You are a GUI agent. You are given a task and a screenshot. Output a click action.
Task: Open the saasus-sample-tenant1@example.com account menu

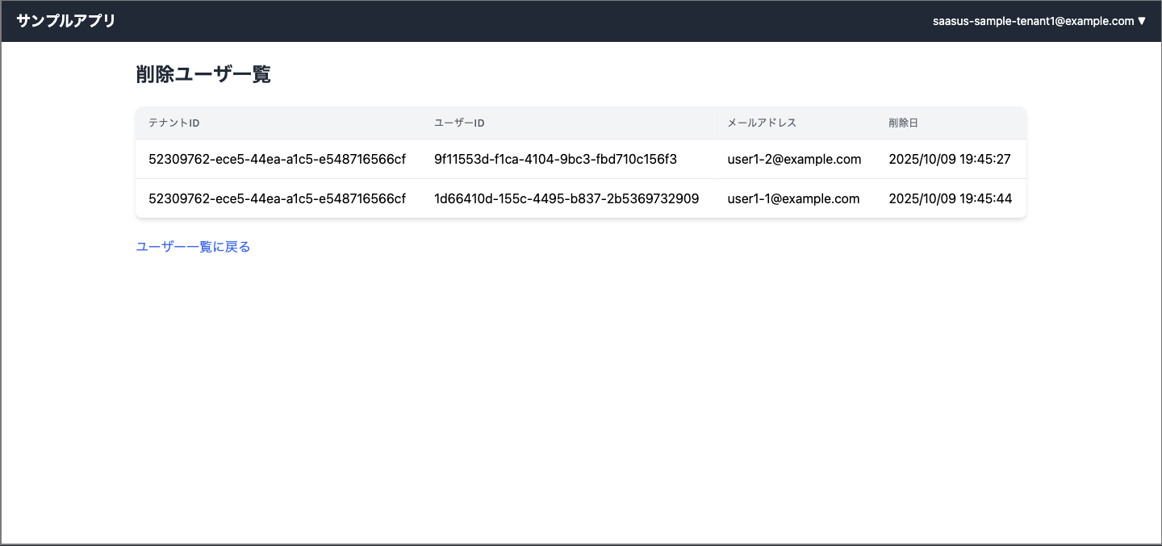pos(1033,21)
